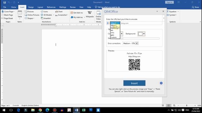Click the blue Insert button
Screen dimensions: 202x113
pyautogui.click(x=134, y=83)
